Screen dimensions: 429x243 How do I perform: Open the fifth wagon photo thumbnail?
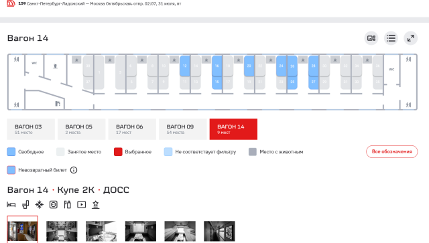pyautogui.click(x=180, y=231)
